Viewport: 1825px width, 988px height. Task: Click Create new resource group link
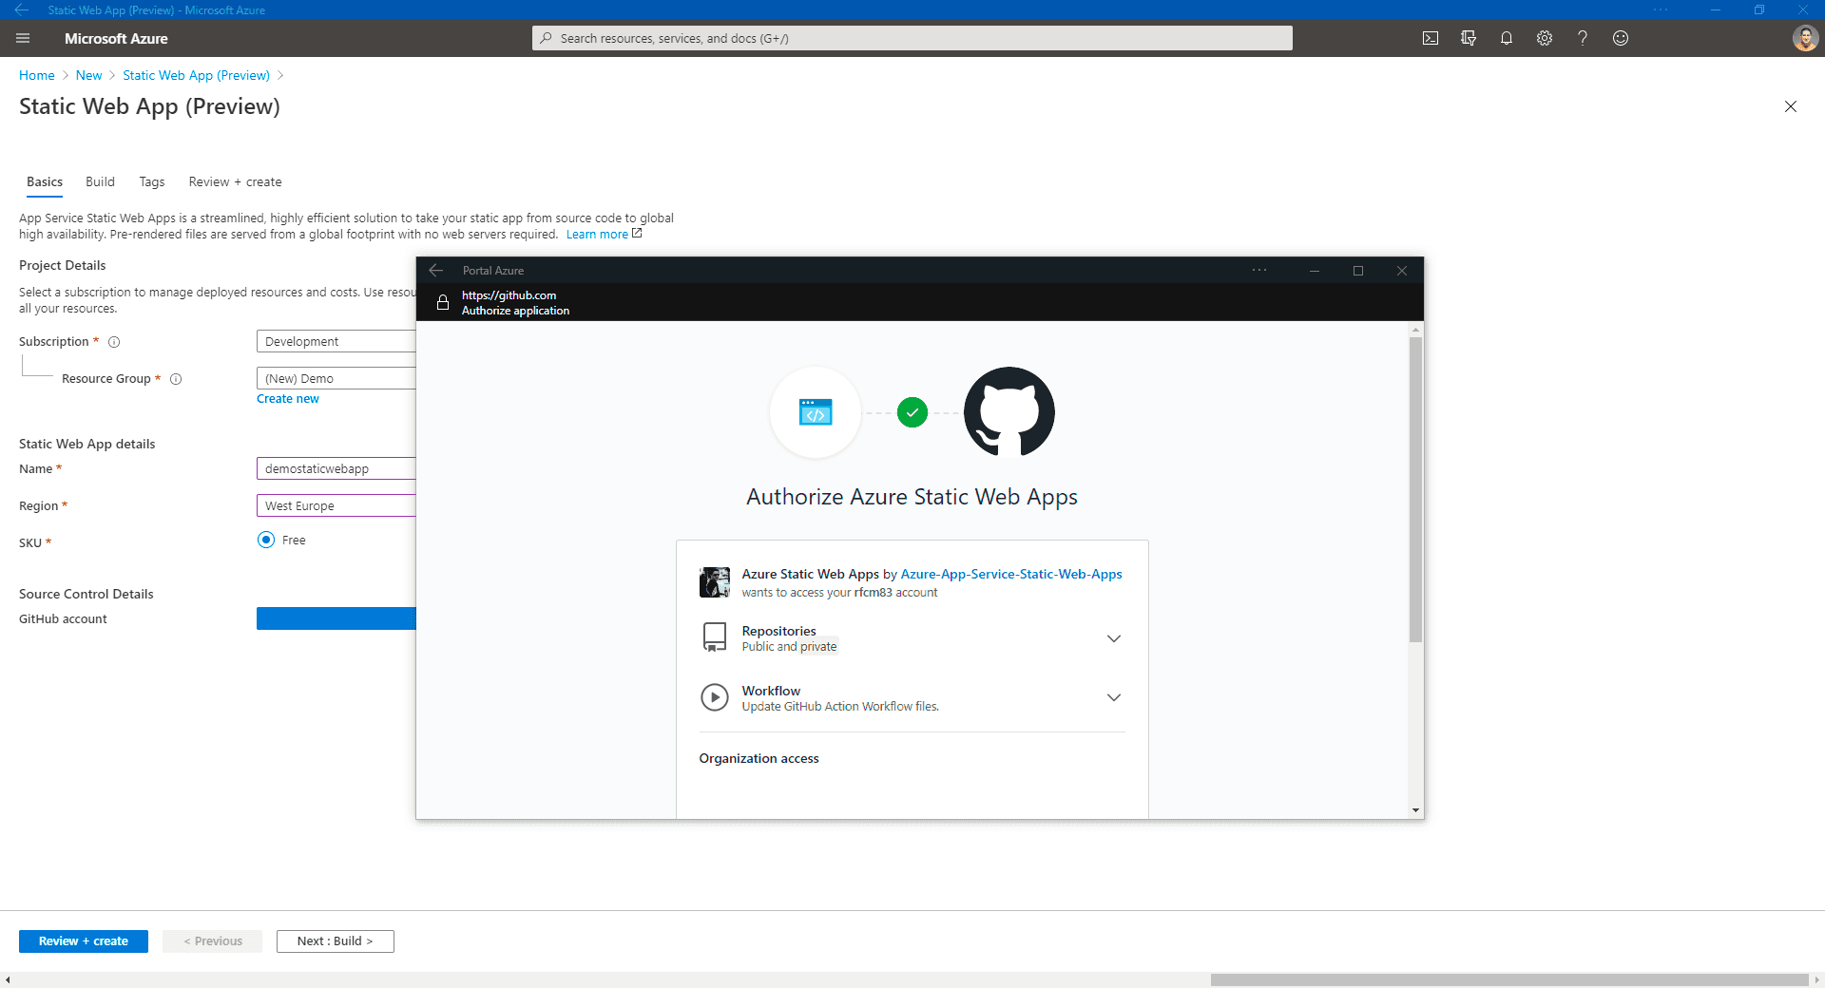click(288, 399)
